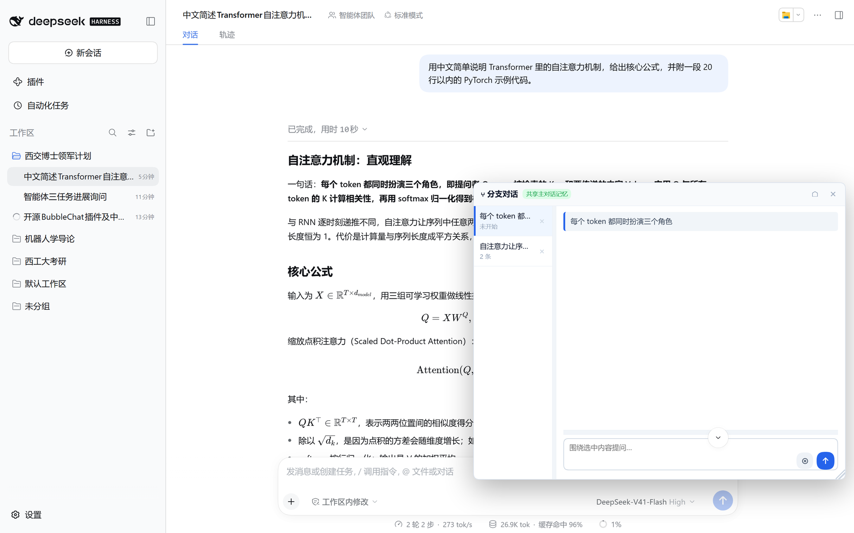The image size is (854, 533).
Task: Open conversation 开源BubbleChat插件及中...
Action: pos(83,217)
